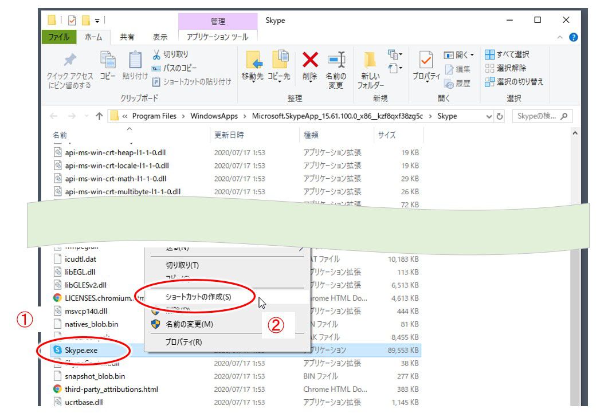Click the search magnifier icon
Viewport: 600px width, 417px height.
564,116
